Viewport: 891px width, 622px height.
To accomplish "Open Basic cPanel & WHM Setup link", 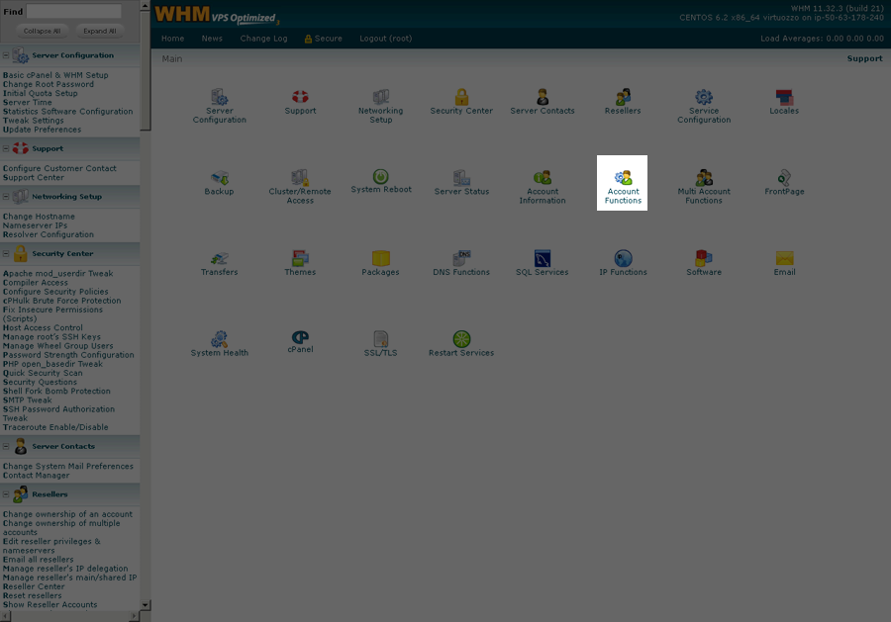I will click(55, 75).
